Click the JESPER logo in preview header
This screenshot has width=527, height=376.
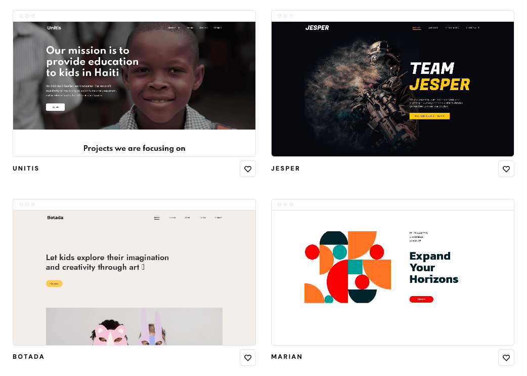coord(317,28)
